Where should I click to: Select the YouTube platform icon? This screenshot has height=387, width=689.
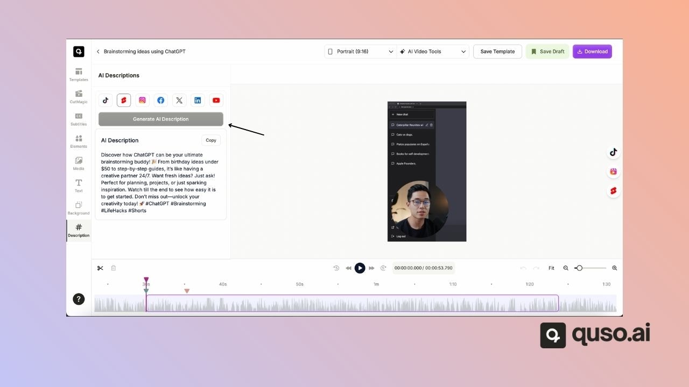pyautogui.click(x=216, y=100)
